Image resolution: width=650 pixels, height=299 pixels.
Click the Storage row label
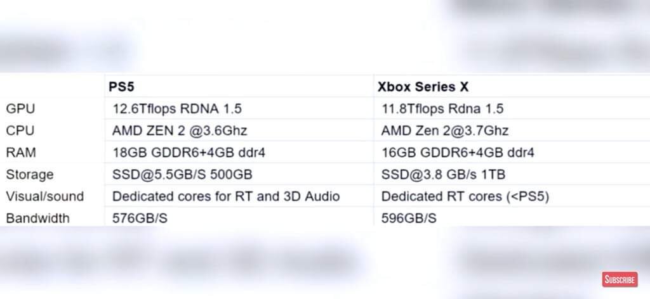pyautogui.click(x=29, y=174)
